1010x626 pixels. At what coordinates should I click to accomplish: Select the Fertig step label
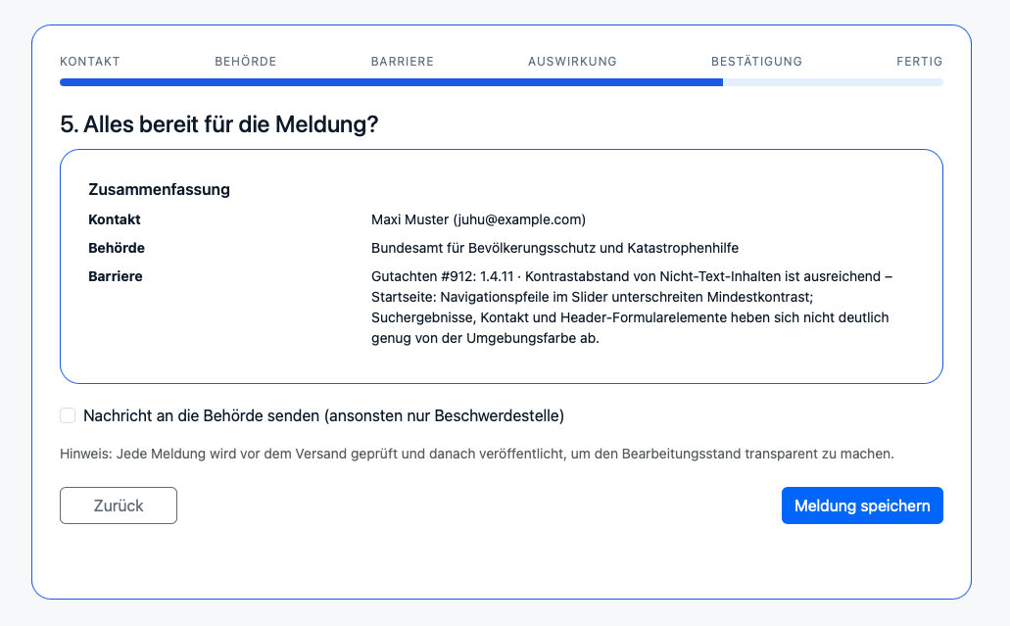tap(919, 62)
